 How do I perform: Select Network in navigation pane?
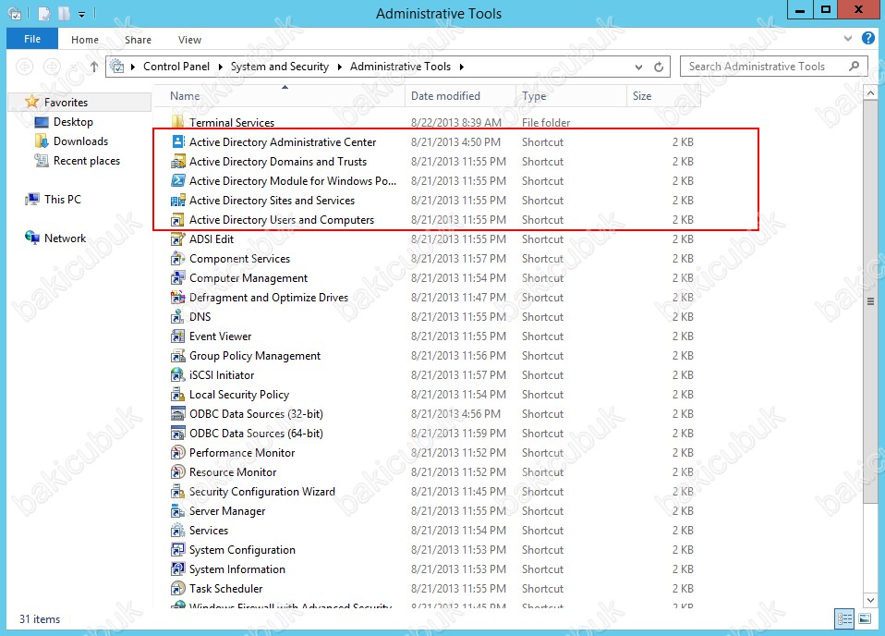pos(65,238)
